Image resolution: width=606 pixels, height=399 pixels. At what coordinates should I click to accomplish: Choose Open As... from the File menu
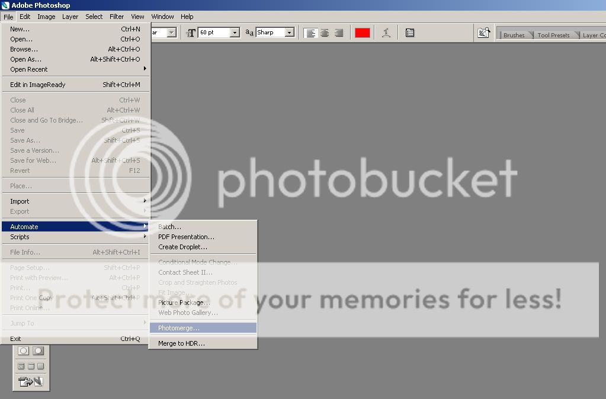click(76, 59)
